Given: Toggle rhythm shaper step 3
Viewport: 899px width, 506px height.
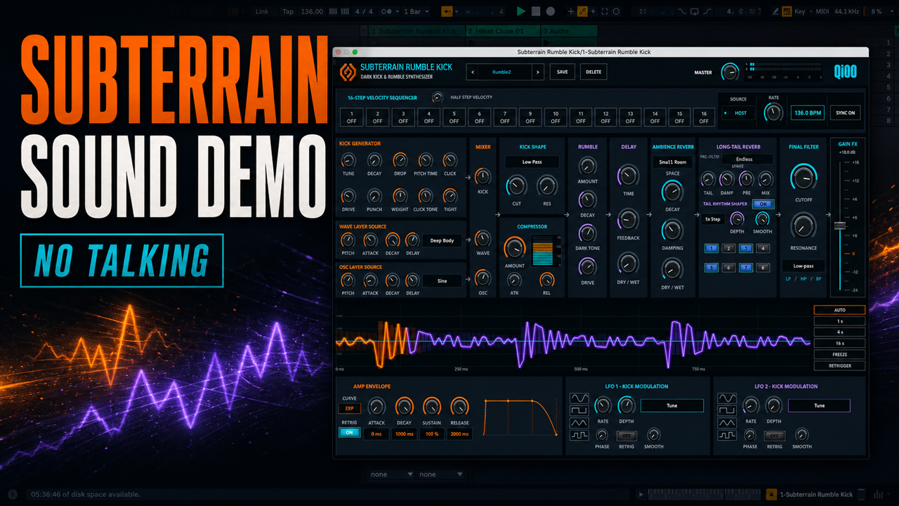Looking at the screenshot, I should 746,248.
